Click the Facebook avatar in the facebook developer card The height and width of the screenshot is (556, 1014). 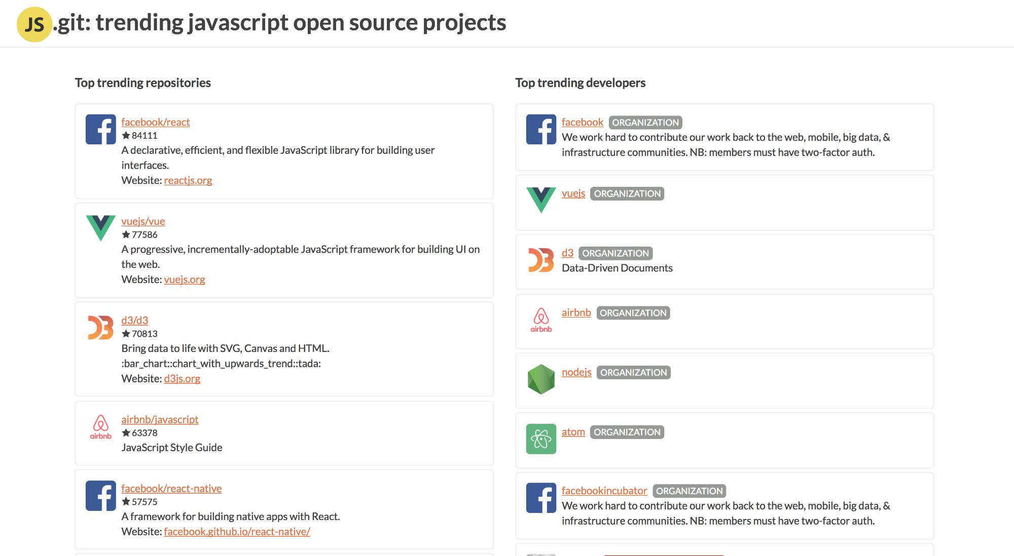click(x=541, y=129)
